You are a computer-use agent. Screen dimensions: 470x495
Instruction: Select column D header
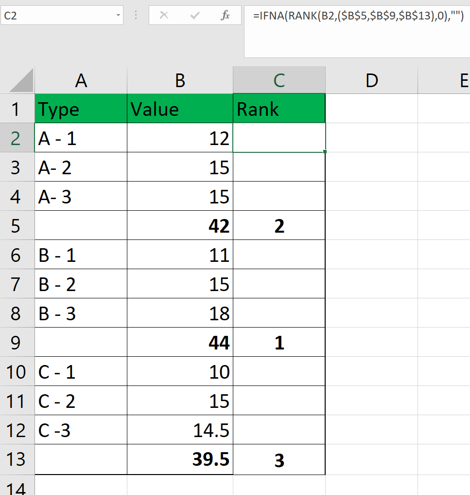tap(371, 81)
